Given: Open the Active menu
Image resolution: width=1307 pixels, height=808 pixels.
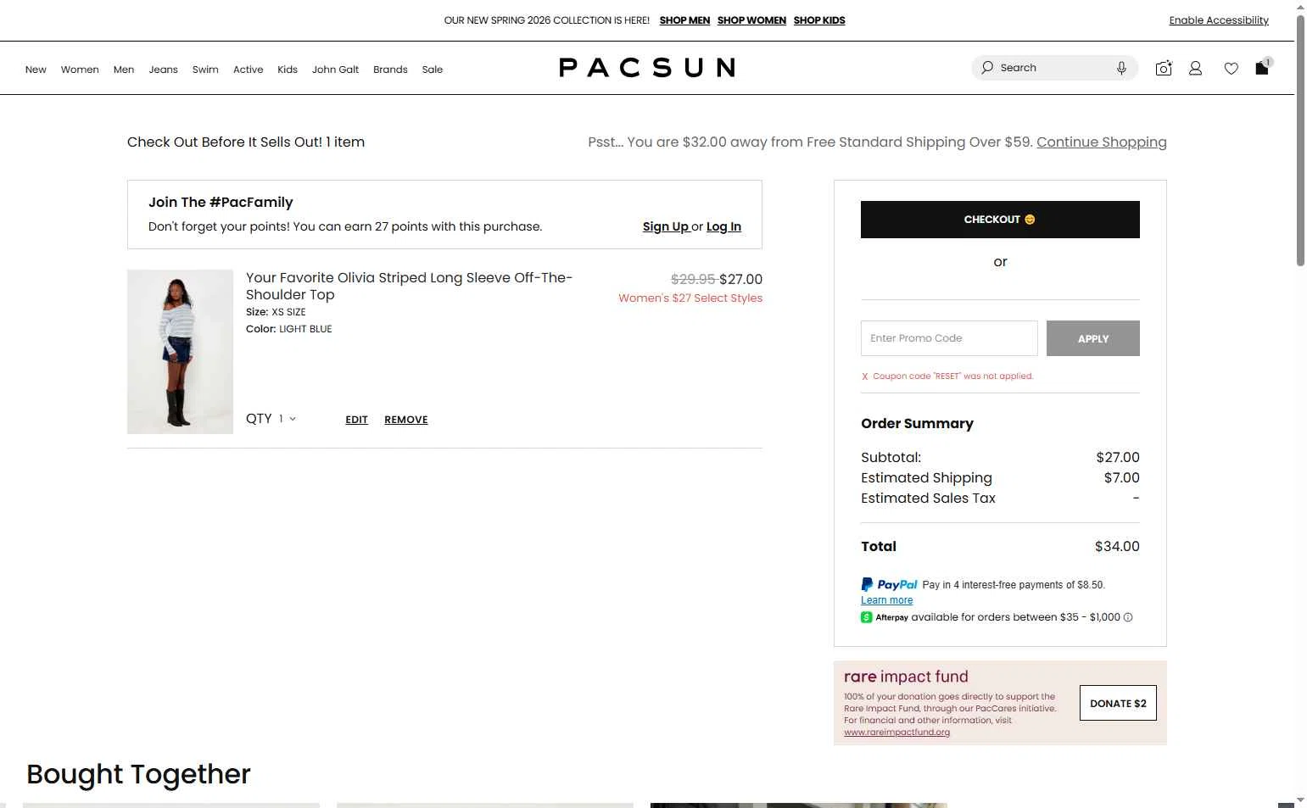Looking at the screenshot, I should click(248, 70).
